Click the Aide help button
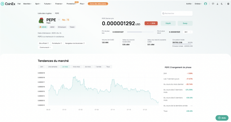Image resolution: width=231 pixels, height=122 pixels. click(x=222, y=118)
